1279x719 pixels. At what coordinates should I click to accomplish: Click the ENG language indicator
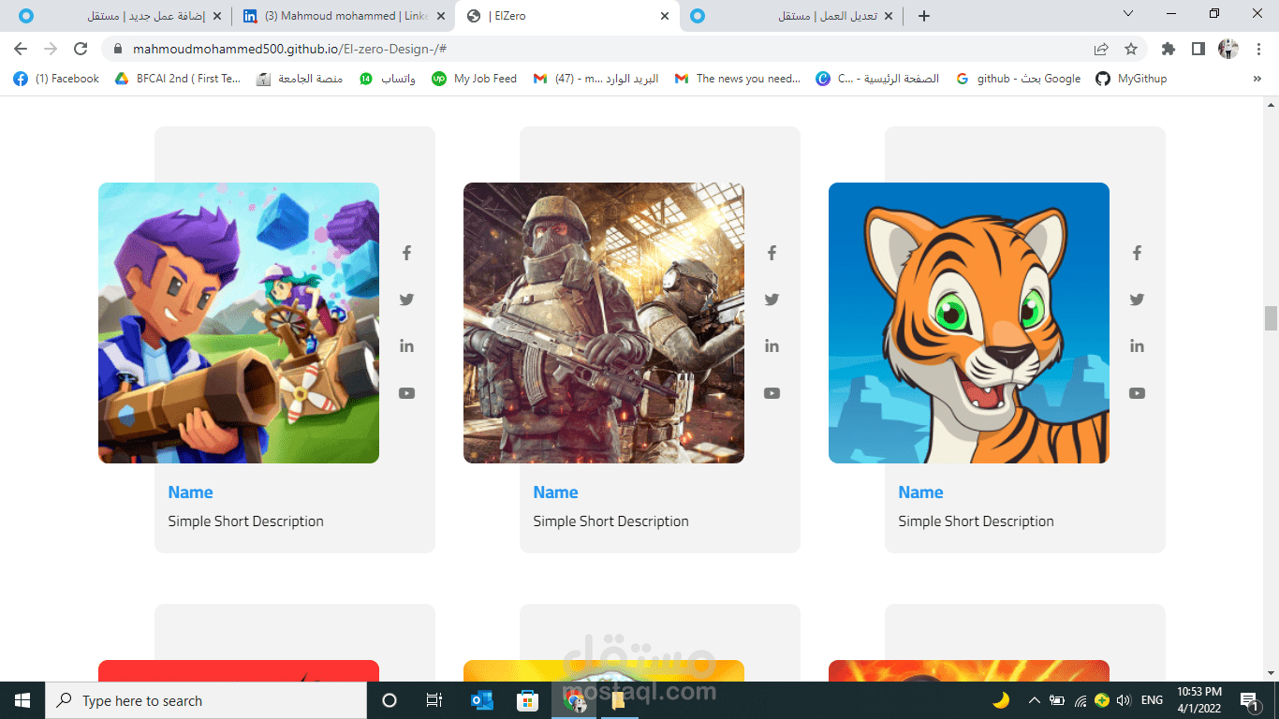pyautogui.click(x=1153, y=700)
